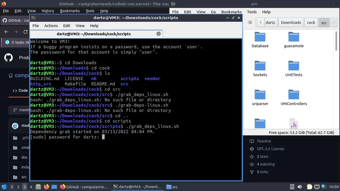The width and height of the screenshot is (340, 191).
Task: Reload the page in Firefox
Action: [x=25, y=32]
